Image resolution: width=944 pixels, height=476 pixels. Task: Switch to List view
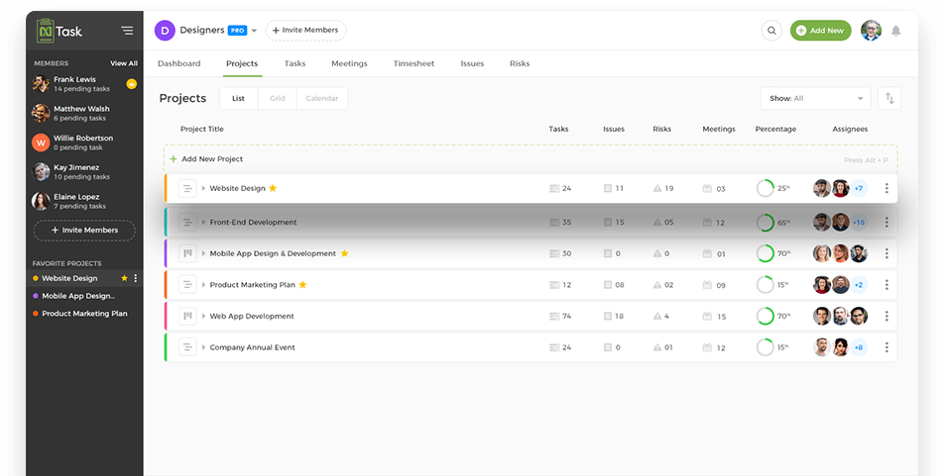coord(238,99)
